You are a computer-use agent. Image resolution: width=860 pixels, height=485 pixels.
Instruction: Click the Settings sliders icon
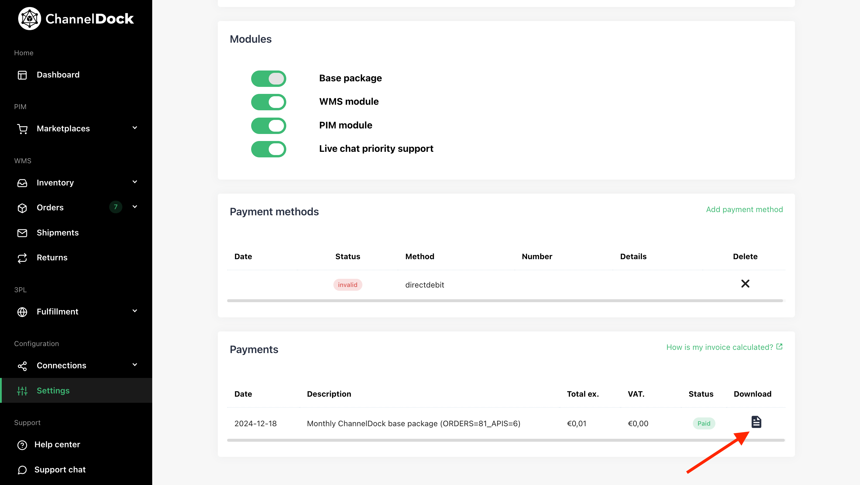pyautogui.click(x=22, y=391)
